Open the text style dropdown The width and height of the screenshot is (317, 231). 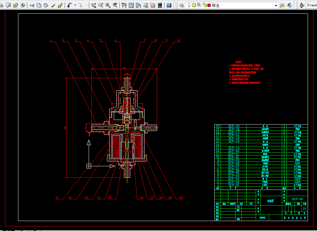click(311, 5)
